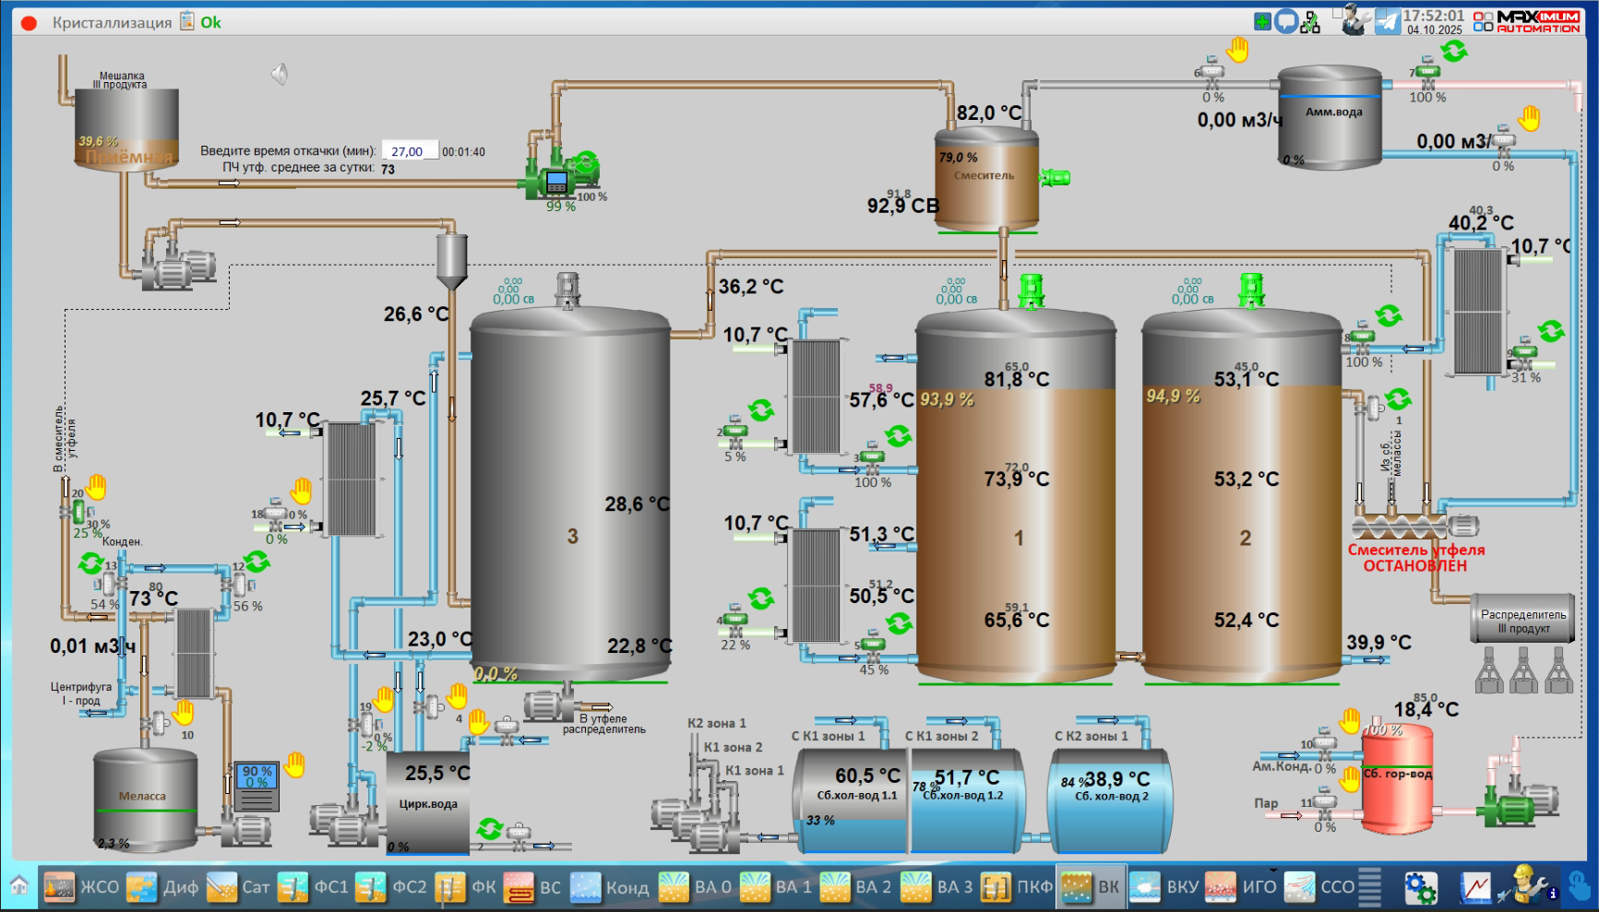Open the trends chart icon
1599x912 pixels.
pyautogui.click(x=1475, y=888)
